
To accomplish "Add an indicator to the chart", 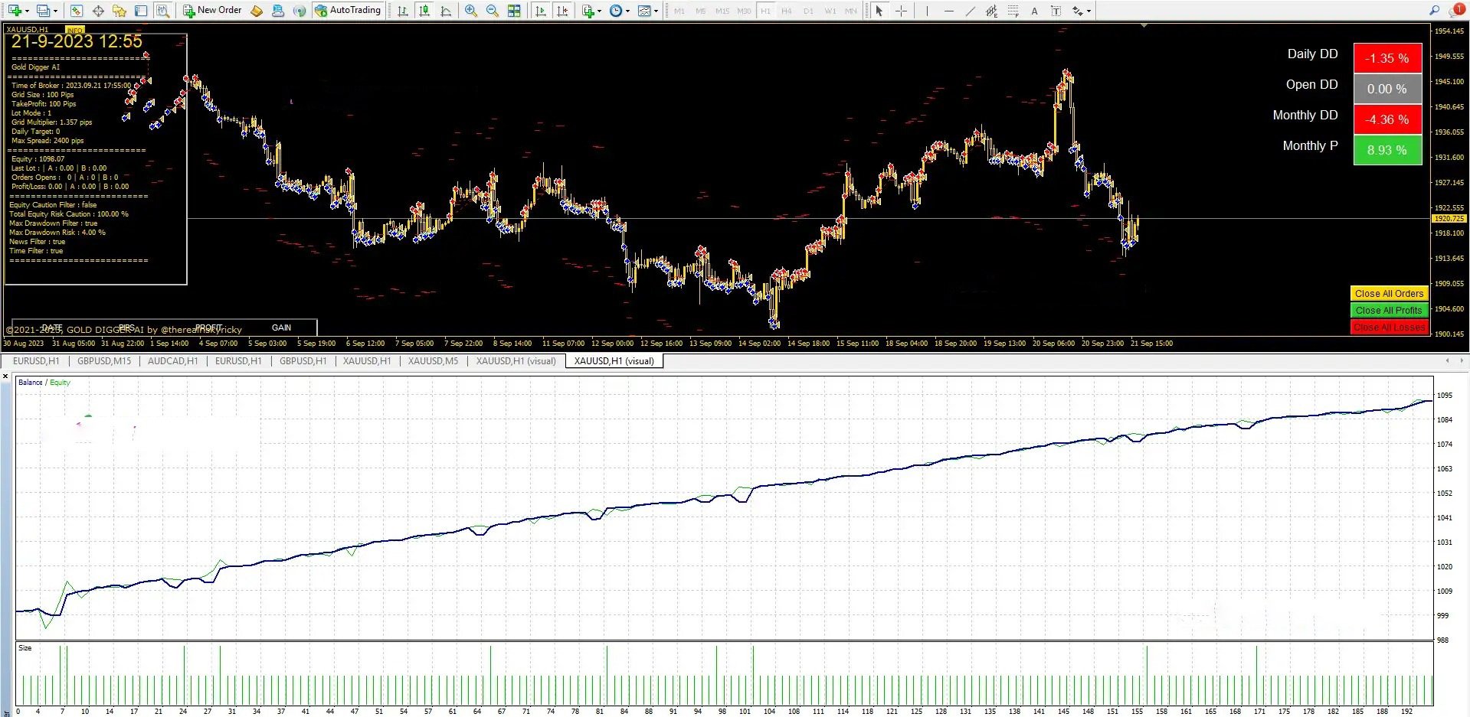I will [588, 11].
